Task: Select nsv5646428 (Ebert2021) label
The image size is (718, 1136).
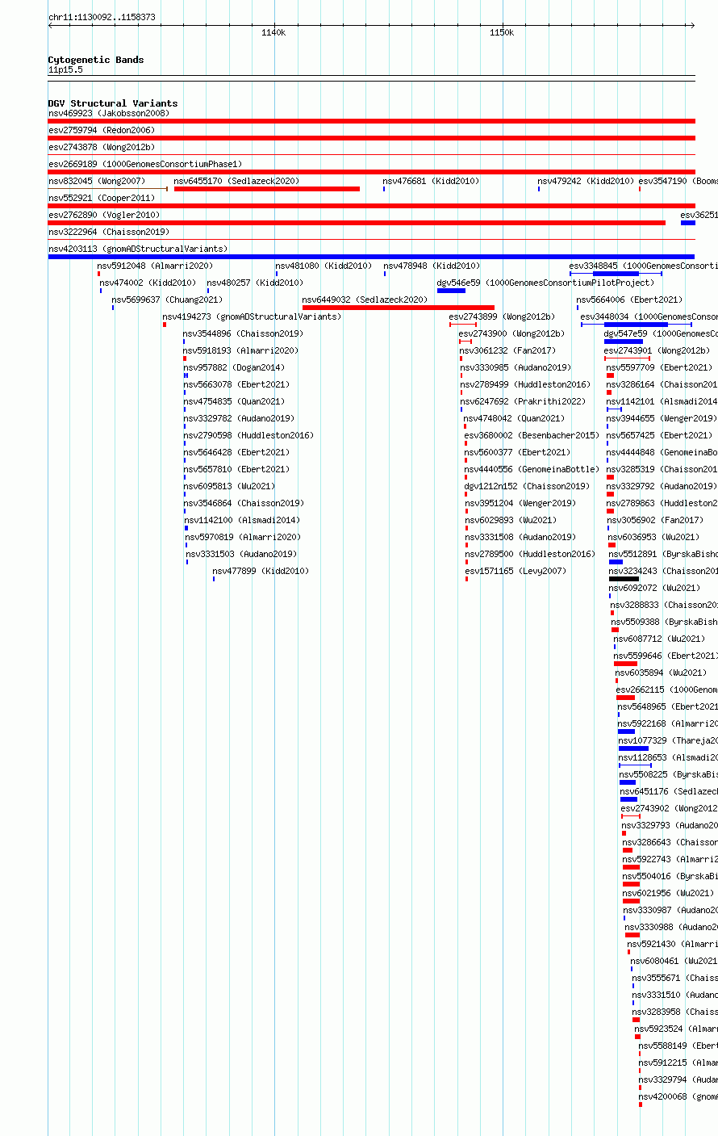Action: click(236, 452)
